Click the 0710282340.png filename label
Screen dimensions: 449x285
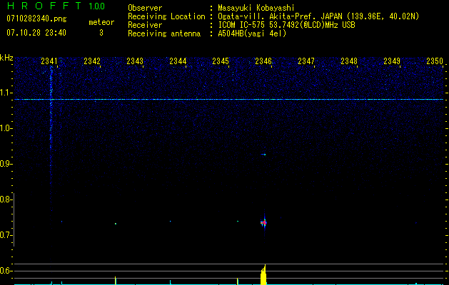[35, 19]
